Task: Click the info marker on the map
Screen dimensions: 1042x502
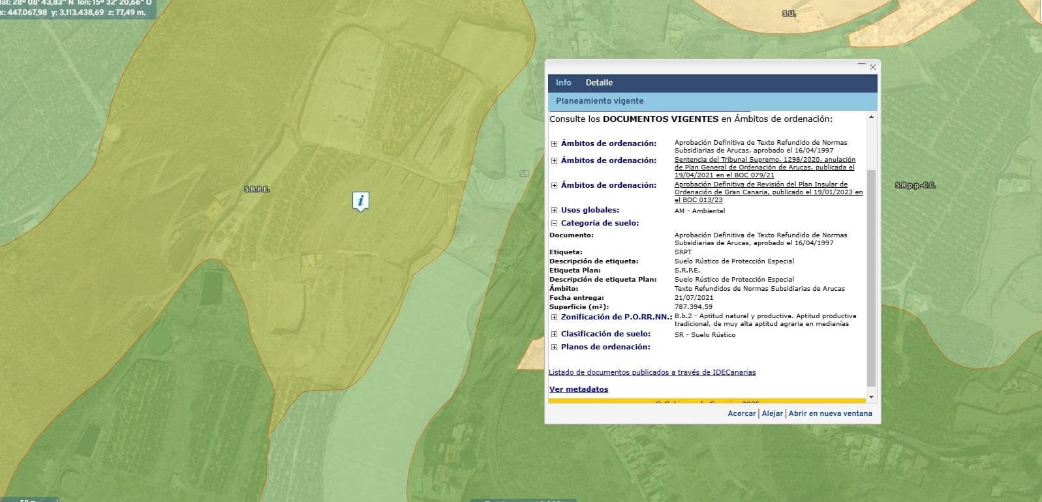Action: pyautogui.click(x=360, y=201)
